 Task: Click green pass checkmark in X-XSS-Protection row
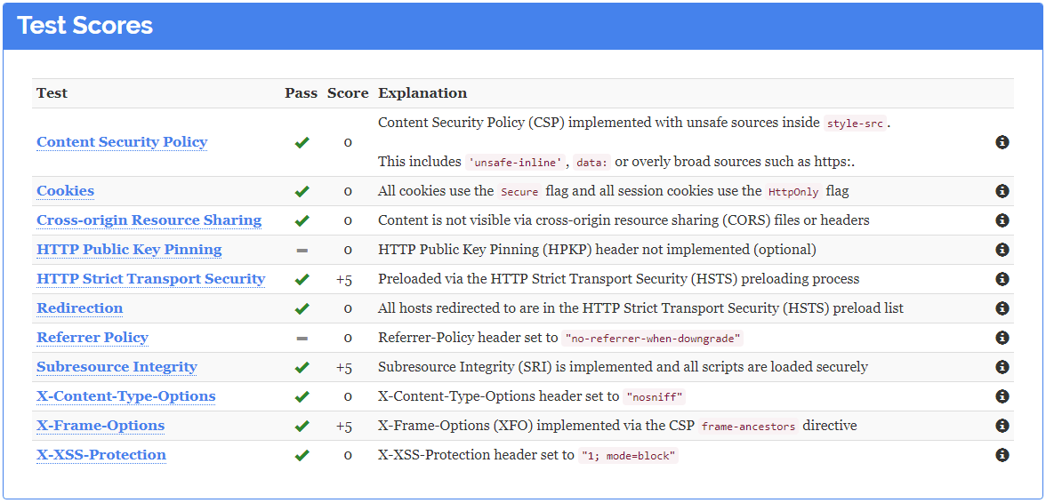pyautogui.click(x=302, y=455)
